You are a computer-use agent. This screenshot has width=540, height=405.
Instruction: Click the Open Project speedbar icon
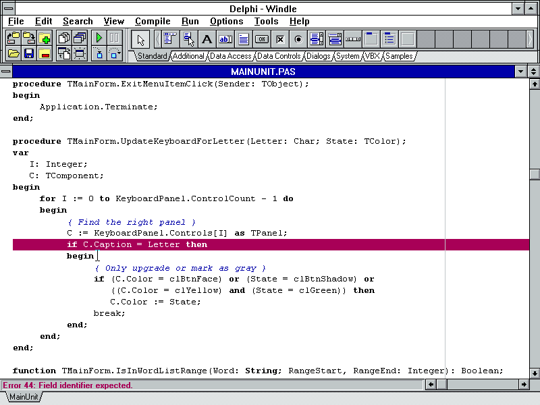click(13, 38)
